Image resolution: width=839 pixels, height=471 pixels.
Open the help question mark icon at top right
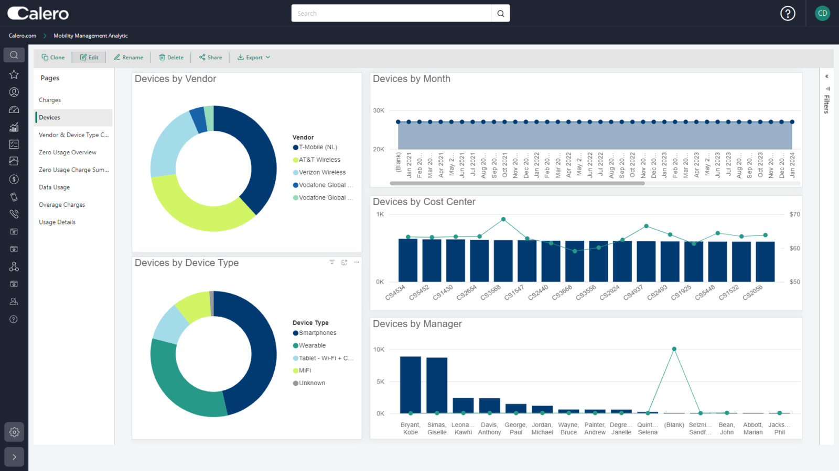[788, 13]
